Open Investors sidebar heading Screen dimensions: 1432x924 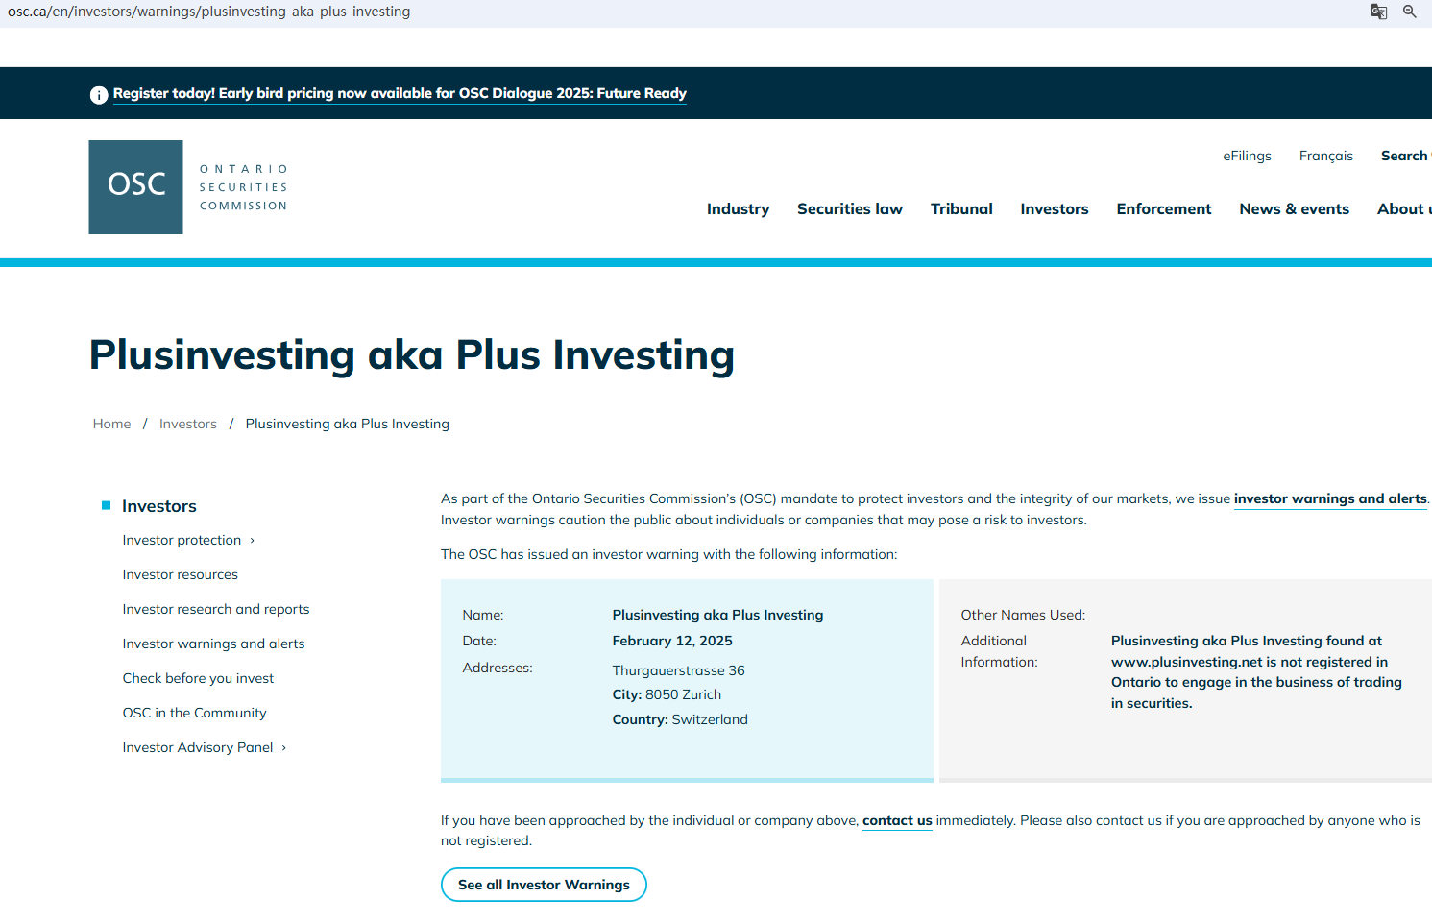click(159, 506)
